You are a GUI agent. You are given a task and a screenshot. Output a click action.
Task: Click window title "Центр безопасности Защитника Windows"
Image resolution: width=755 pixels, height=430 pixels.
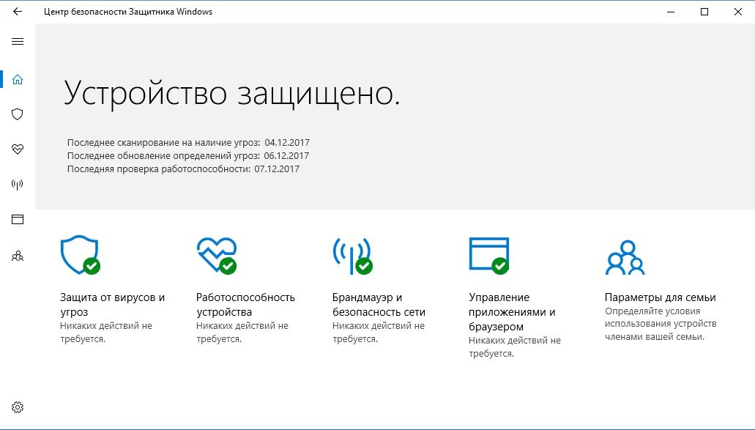pos(128,12)
